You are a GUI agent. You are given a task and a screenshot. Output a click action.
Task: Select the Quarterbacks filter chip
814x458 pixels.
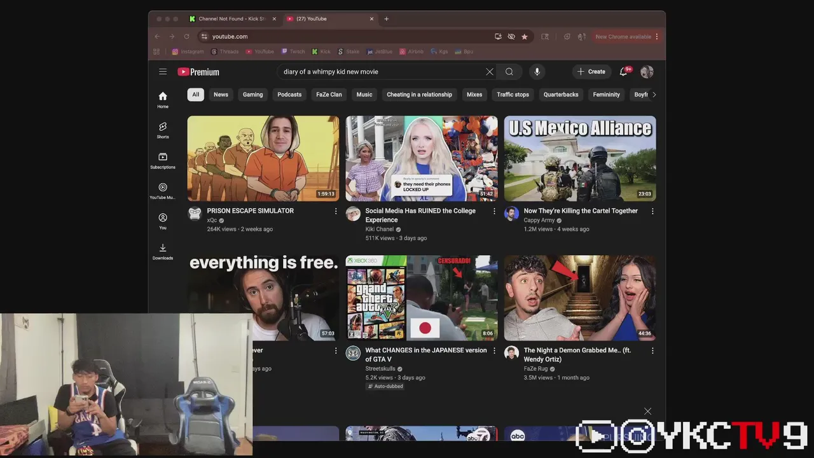561,95
